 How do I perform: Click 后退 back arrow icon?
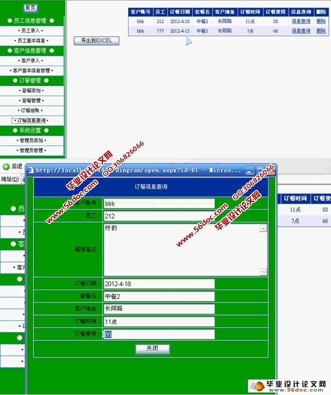pyautogui.click(x=6, y=166)
